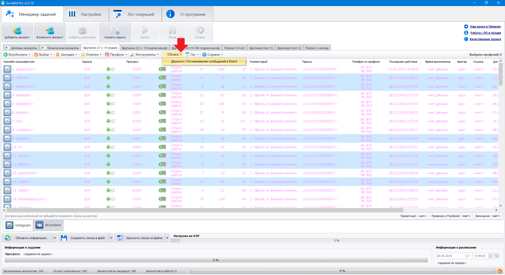This screenshot has width=505, height=275.
Task: Toggle the green switch in row 16
Action: [x=162, y=199]
